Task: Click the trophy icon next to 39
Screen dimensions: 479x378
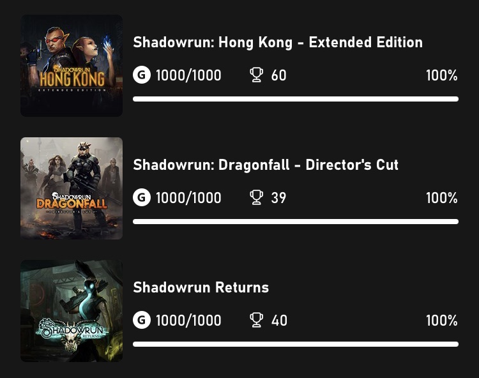Action: (x=256, y=197)
